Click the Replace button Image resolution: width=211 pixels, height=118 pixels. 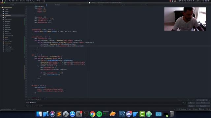pos(191,106)
